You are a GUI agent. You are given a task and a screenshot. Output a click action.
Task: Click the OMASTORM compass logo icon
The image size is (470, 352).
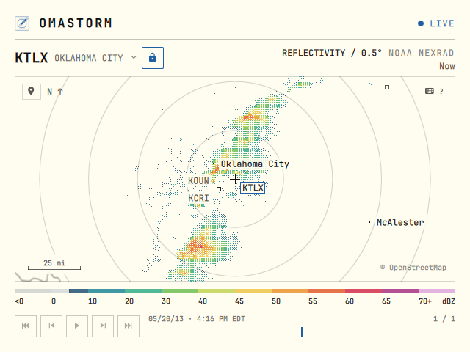coord(22,23)
